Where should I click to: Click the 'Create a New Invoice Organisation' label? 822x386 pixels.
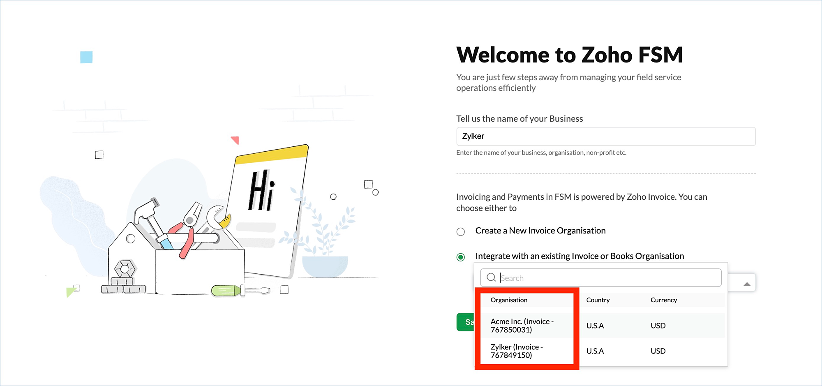[540, 231]
